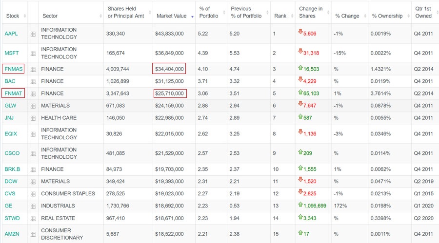Open the FNMAT ticker link

[14, 93]
